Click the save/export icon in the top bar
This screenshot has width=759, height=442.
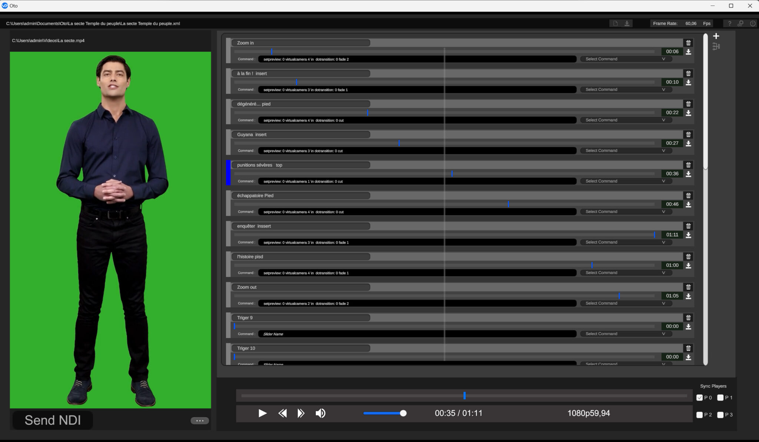pyautogui.click(x=627, y=23)
